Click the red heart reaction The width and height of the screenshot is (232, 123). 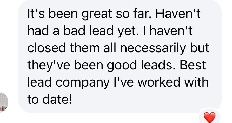tap(210, 118)
